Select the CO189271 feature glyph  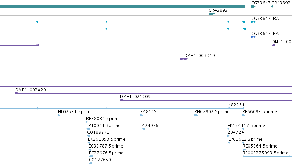[x=89, y=136]
